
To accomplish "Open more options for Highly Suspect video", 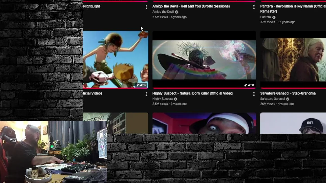I will pos(254,94).
